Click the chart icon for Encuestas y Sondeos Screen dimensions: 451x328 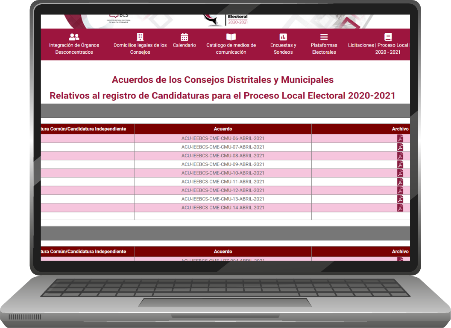tap(283, 37)
